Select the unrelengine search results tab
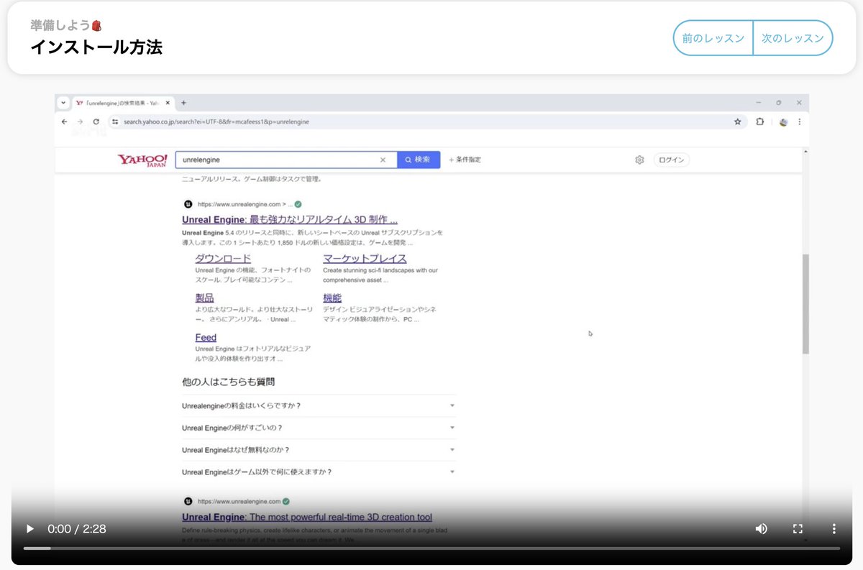Screen dimensions: 863x570 pyautogui.click(x=122, y=103)
